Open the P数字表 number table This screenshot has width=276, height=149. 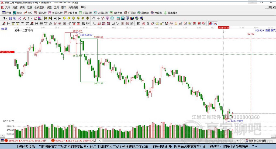71,13
